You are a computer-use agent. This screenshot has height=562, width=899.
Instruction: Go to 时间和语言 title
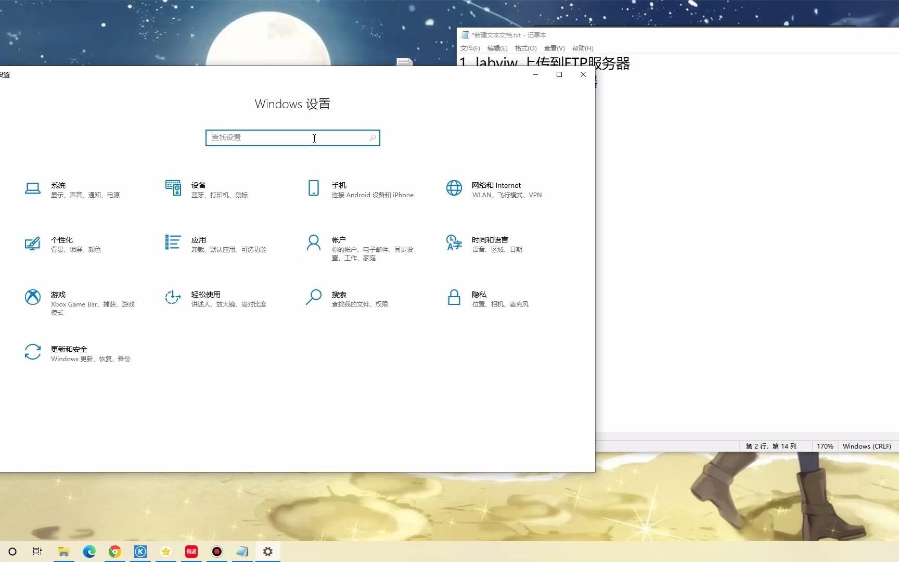point(490,240)
